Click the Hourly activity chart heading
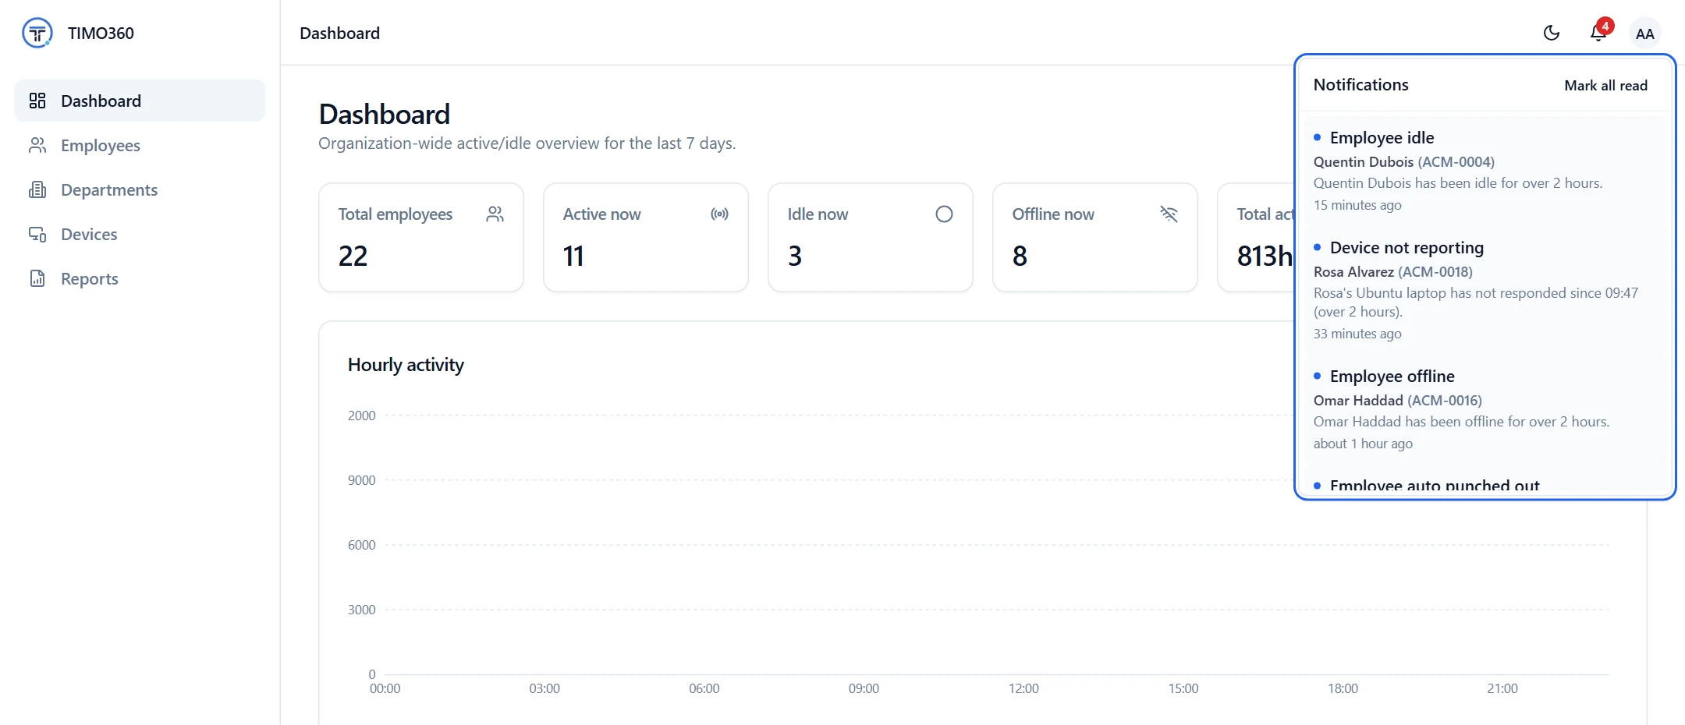Screen dimensions: 1685x725 point(406,365)
